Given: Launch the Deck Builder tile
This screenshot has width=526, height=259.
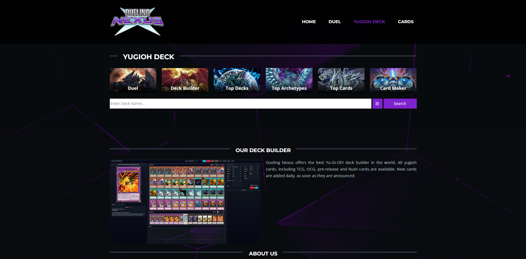Looking at the screenshot, I should pyautogui.click(x=185, y=80).
